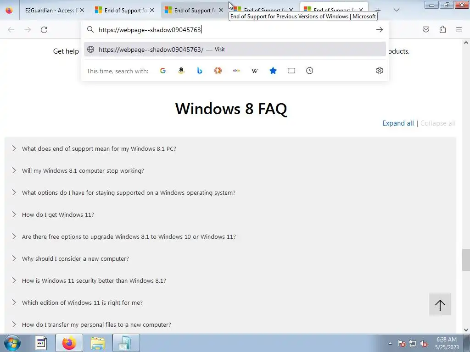
Task: Open a new tab with plus
Action: click(x=378, y=10)
